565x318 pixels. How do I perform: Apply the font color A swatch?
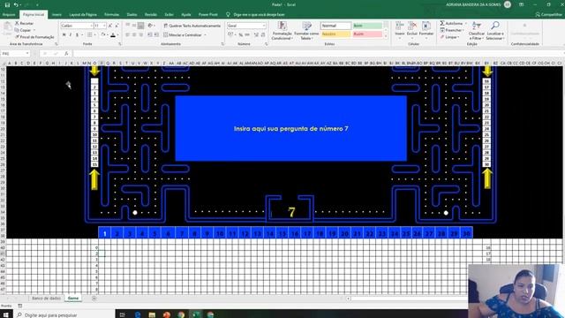[113, 35]
